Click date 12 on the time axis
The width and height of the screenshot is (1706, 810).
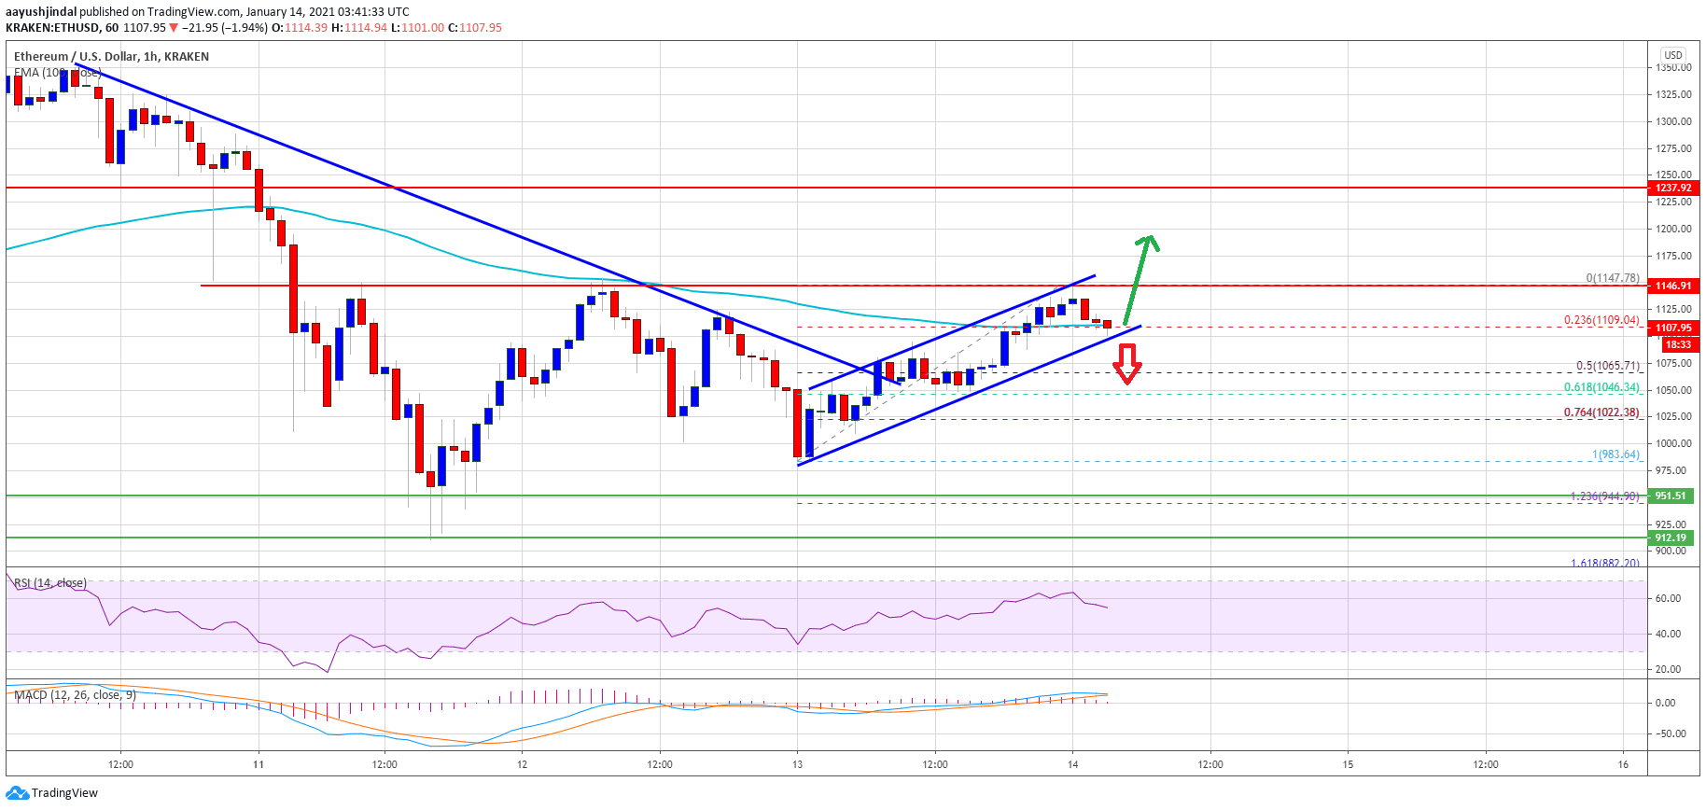(x=523, y=764)
